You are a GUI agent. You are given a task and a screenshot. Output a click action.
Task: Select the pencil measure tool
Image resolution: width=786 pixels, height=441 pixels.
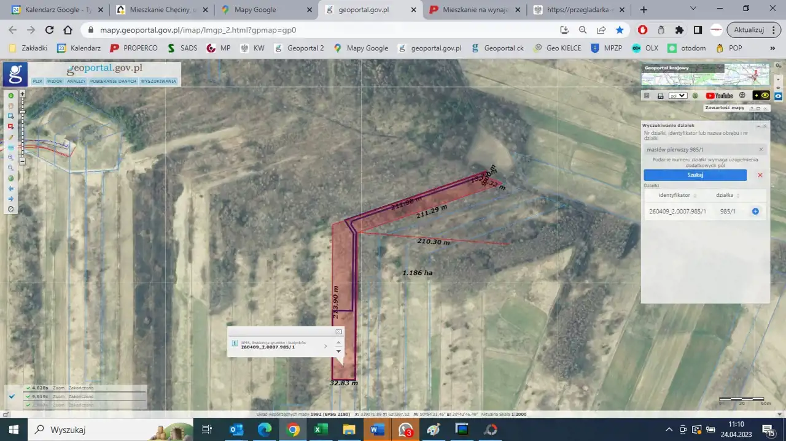(10, 137)
